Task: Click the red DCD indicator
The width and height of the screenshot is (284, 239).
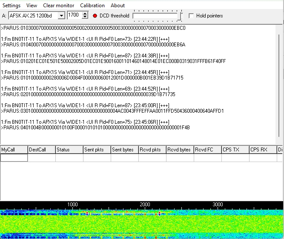Action: (95, 16)
